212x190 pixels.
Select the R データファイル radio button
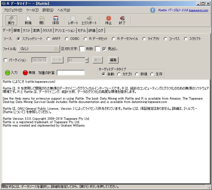pyautogui.click(x=113, y=39)
